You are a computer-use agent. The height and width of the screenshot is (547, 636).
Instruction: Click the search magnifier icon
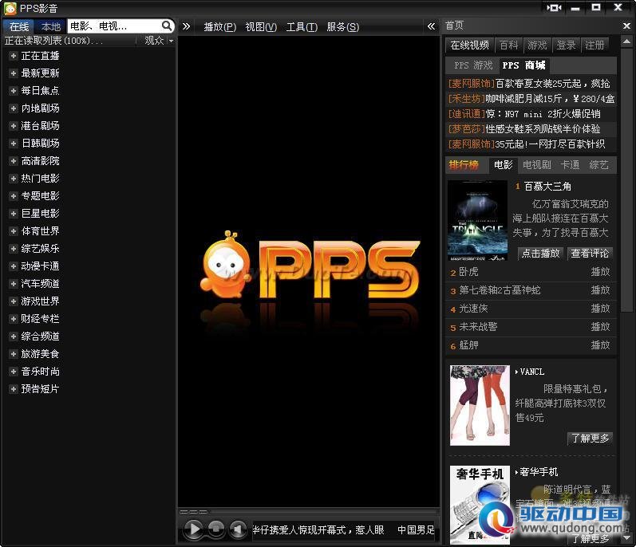tap(166, 26)
